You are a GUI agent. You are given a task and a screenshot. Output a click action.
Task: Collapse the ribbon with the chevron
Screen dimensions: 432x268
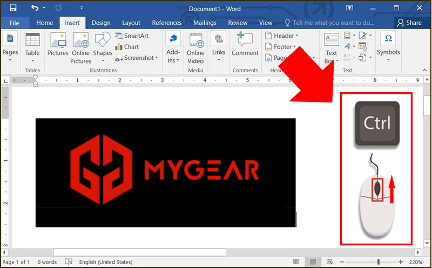(x=424, y=70)
